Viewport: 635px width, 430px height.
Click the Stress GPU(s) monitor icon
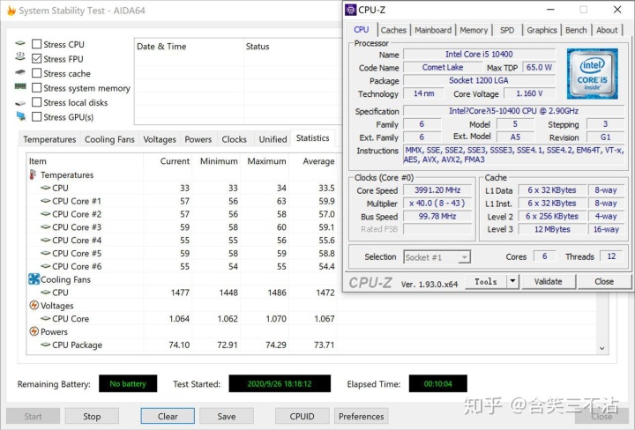pos(21,116)
